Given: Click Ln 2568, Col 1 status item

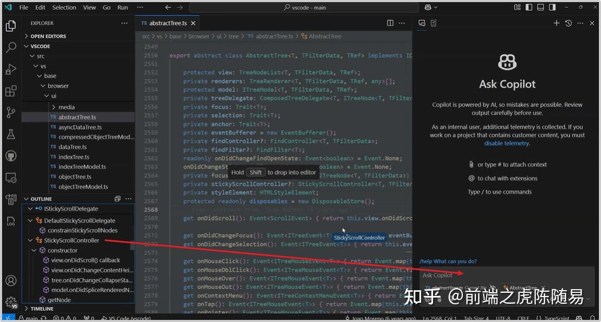Looking at the screenshot, I should point(439,318).
